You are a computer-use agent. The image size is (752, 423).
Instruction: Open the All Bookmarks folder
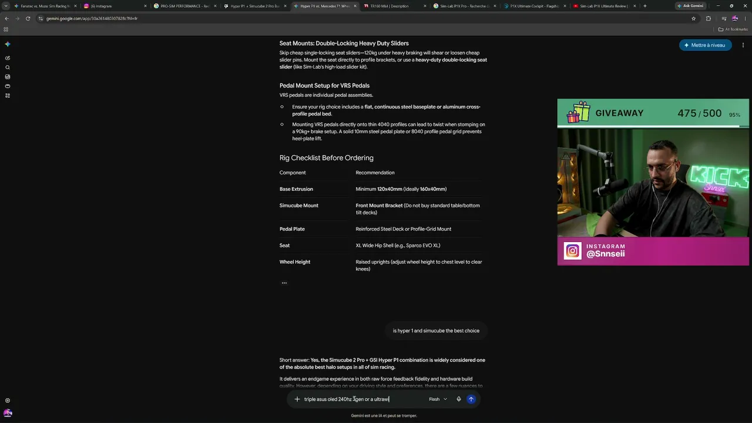point(733,29)
